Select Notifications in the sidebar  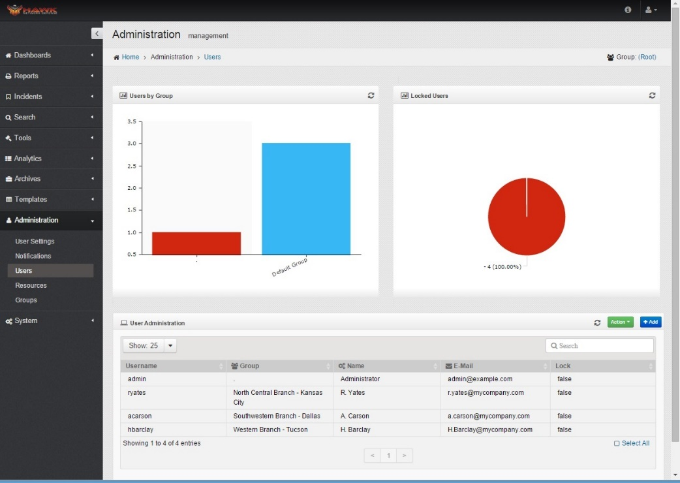click(33, 256)
